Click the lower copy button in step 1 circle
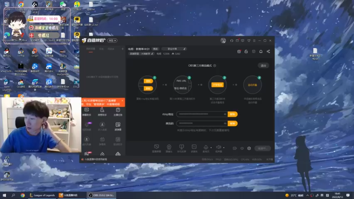354x199 pixels. (148, 88)
